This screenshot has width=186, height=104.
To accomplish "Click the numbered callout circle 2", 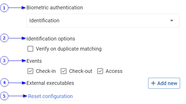I will click(4, 38).
